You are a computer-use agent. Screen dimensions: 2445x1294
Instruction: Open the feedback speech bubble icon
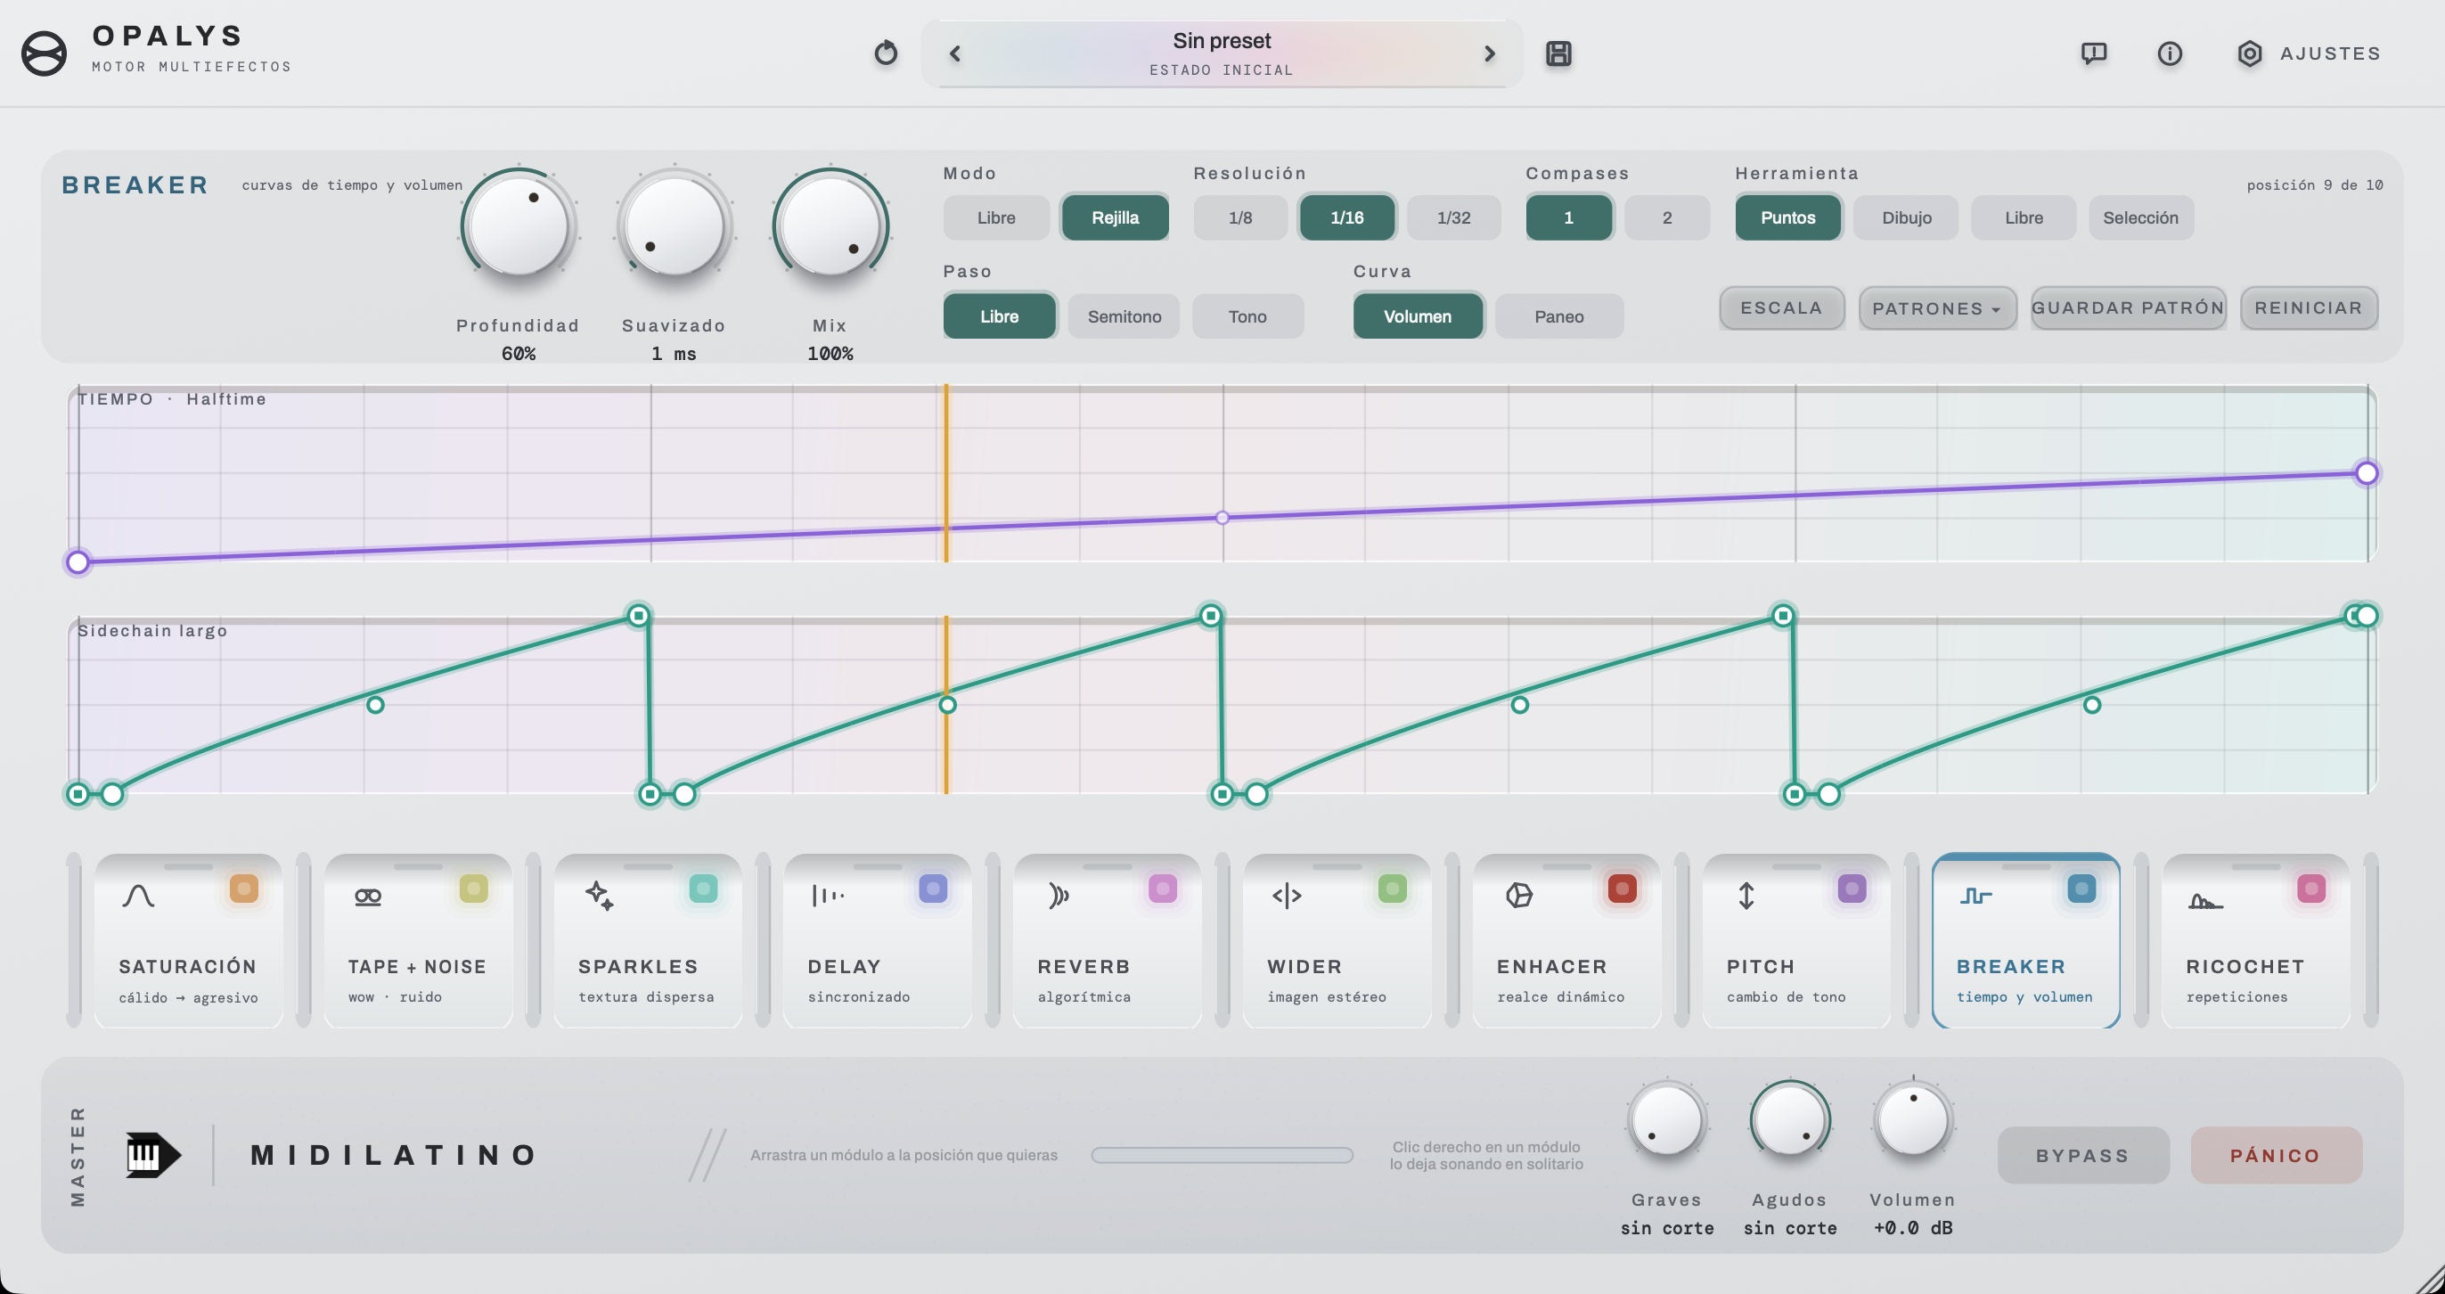2094,54
